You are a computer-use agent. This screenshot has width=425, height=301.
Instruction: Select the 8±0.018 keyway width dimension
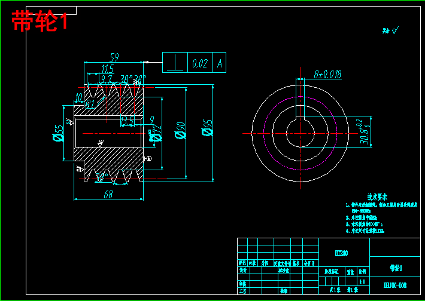327,74
